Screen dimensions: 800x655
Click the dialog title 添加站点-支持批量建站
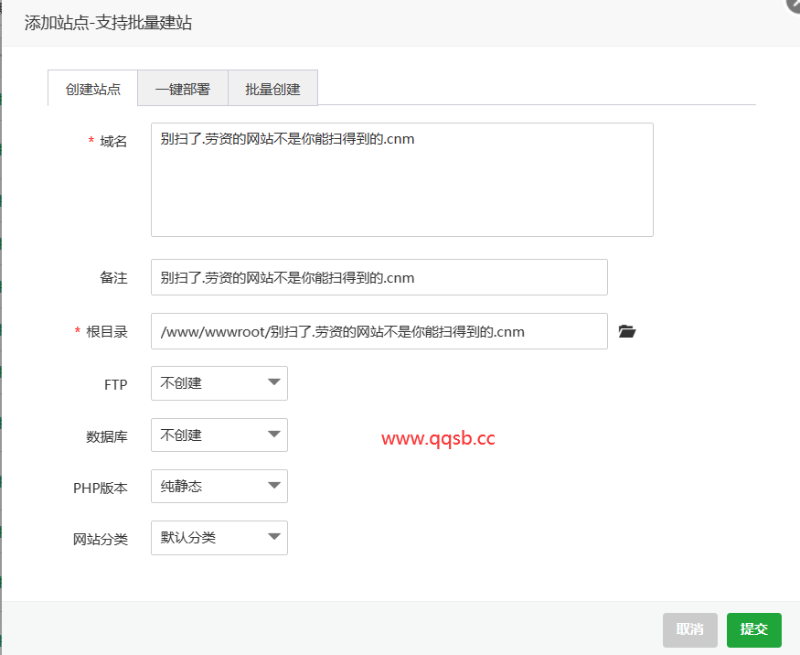108,23
